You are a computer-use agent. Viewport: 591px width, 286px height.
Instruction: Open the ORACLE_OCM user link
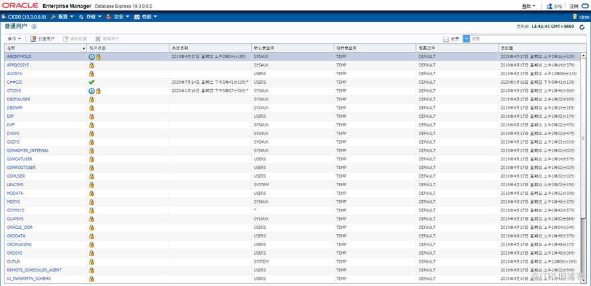tap(20, 227)
